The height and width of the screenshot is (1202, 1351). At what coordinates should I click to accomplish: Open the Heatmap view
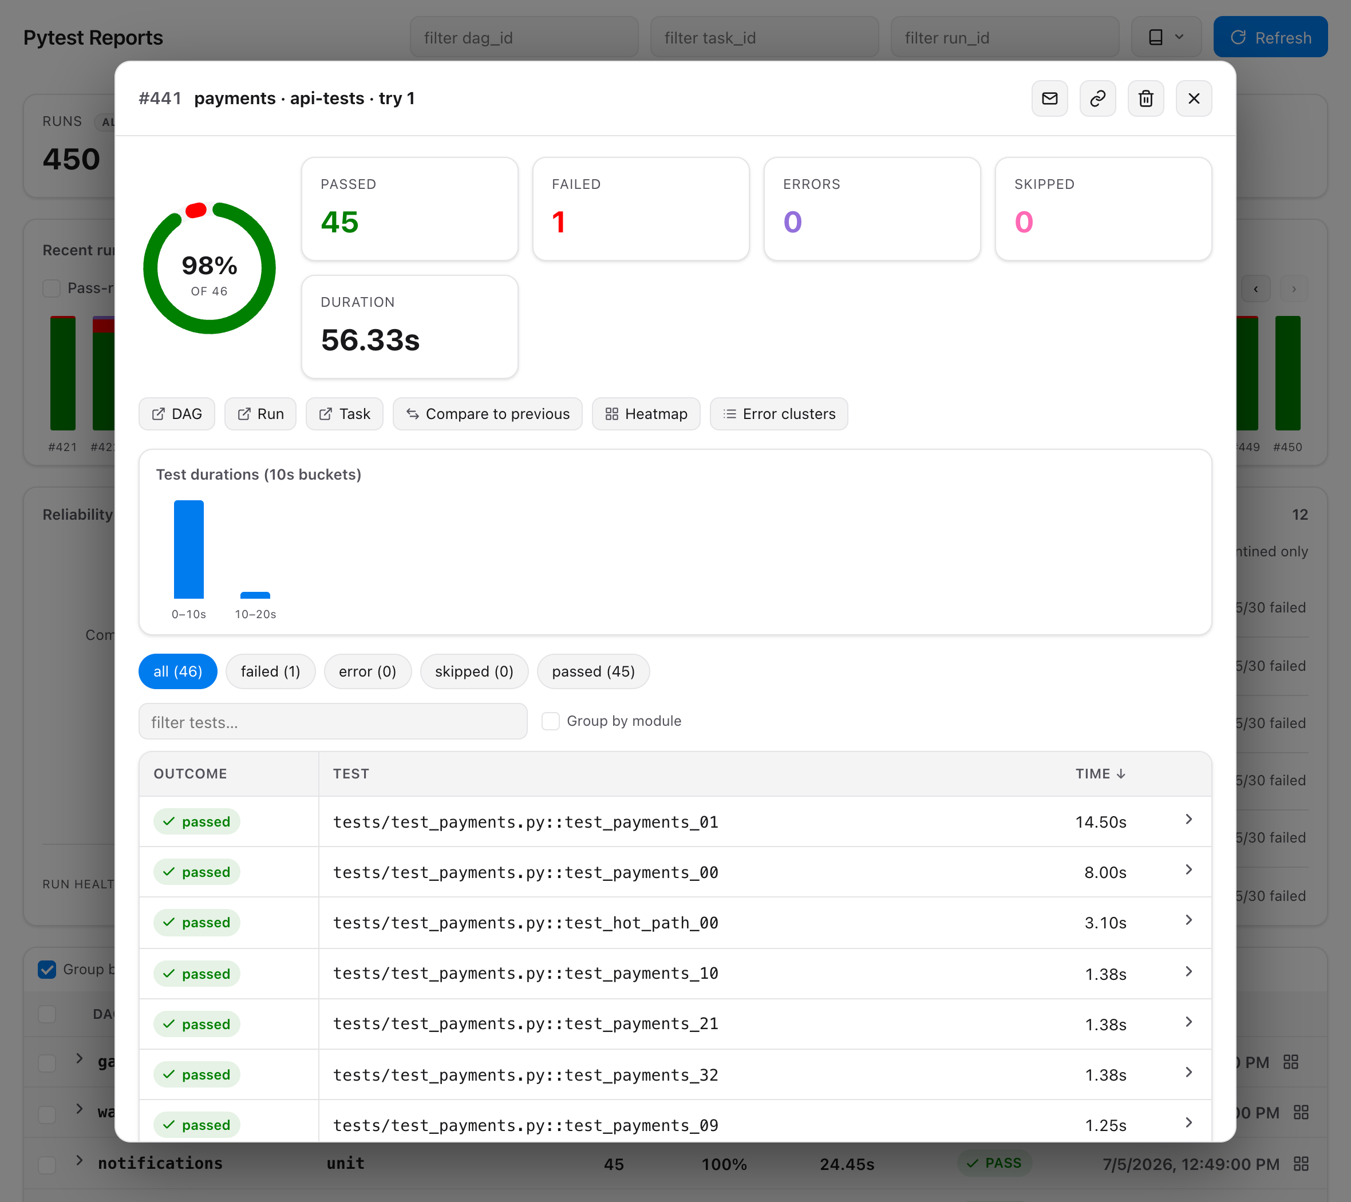click(x=646, y=414)
